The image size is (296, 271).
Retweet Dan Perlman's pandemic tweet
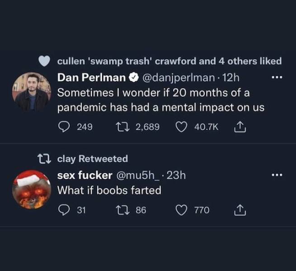coord(117,127)
